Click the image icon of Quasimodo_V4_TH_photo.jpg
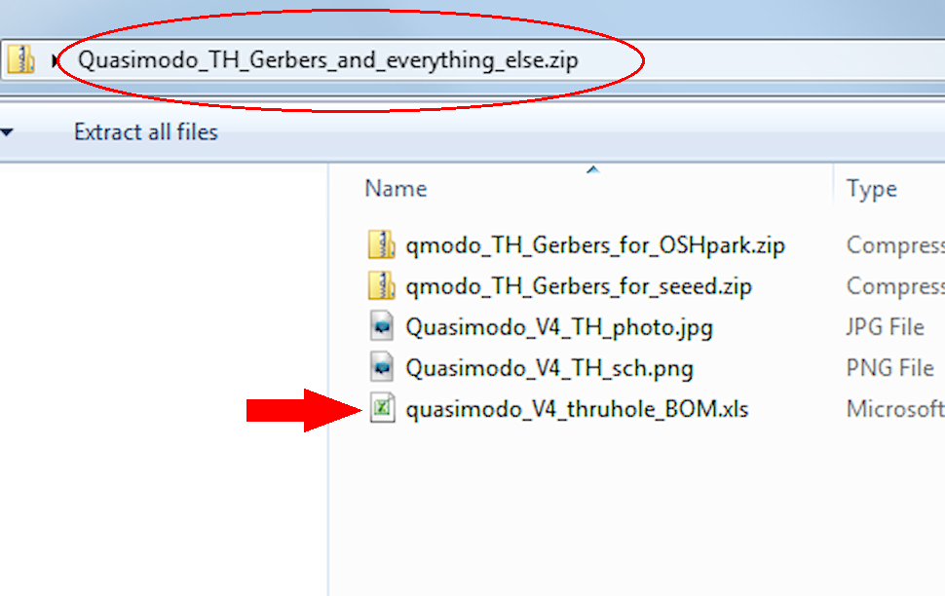The width and height of the screenshot is (945, 596). point(382,326)
